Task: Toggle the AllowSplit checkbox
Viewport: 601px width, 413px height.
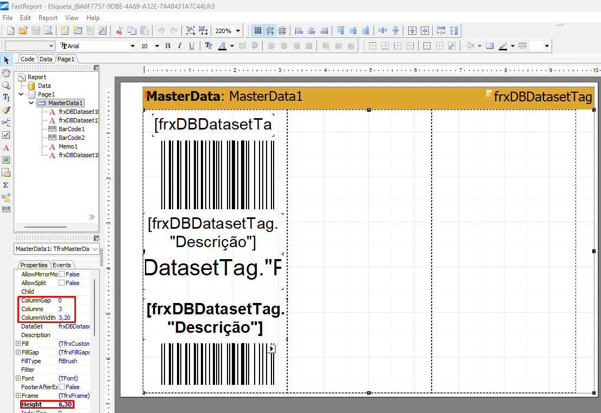Action: click(x=61, y=283)
